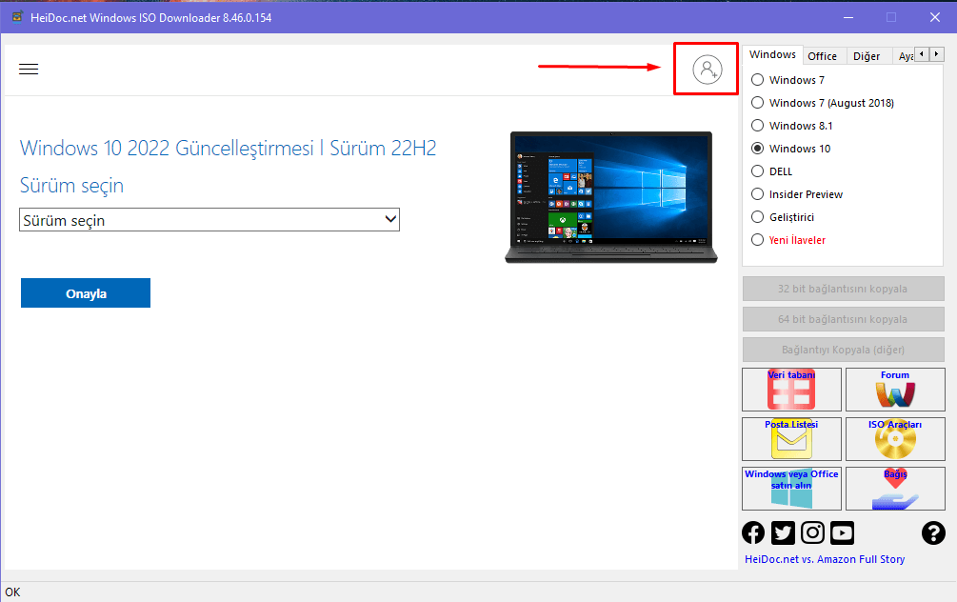Open the ISO Araçları disc tile
The height and width of the screenshot is (602, 957).
pyautogui.click(x=895, y=439)
